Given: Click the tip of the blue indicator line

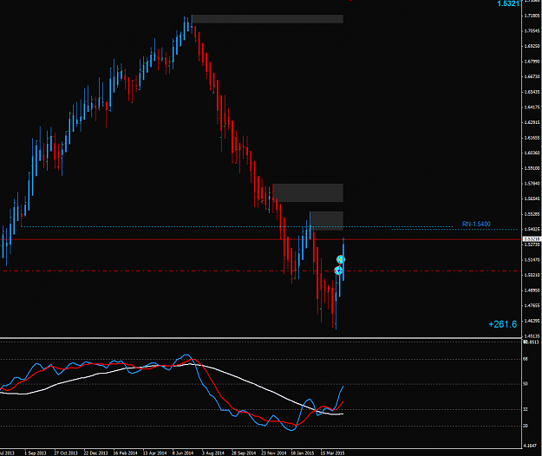Looking at the screenshot, I should pyautogui.click(x=343, y=387).
